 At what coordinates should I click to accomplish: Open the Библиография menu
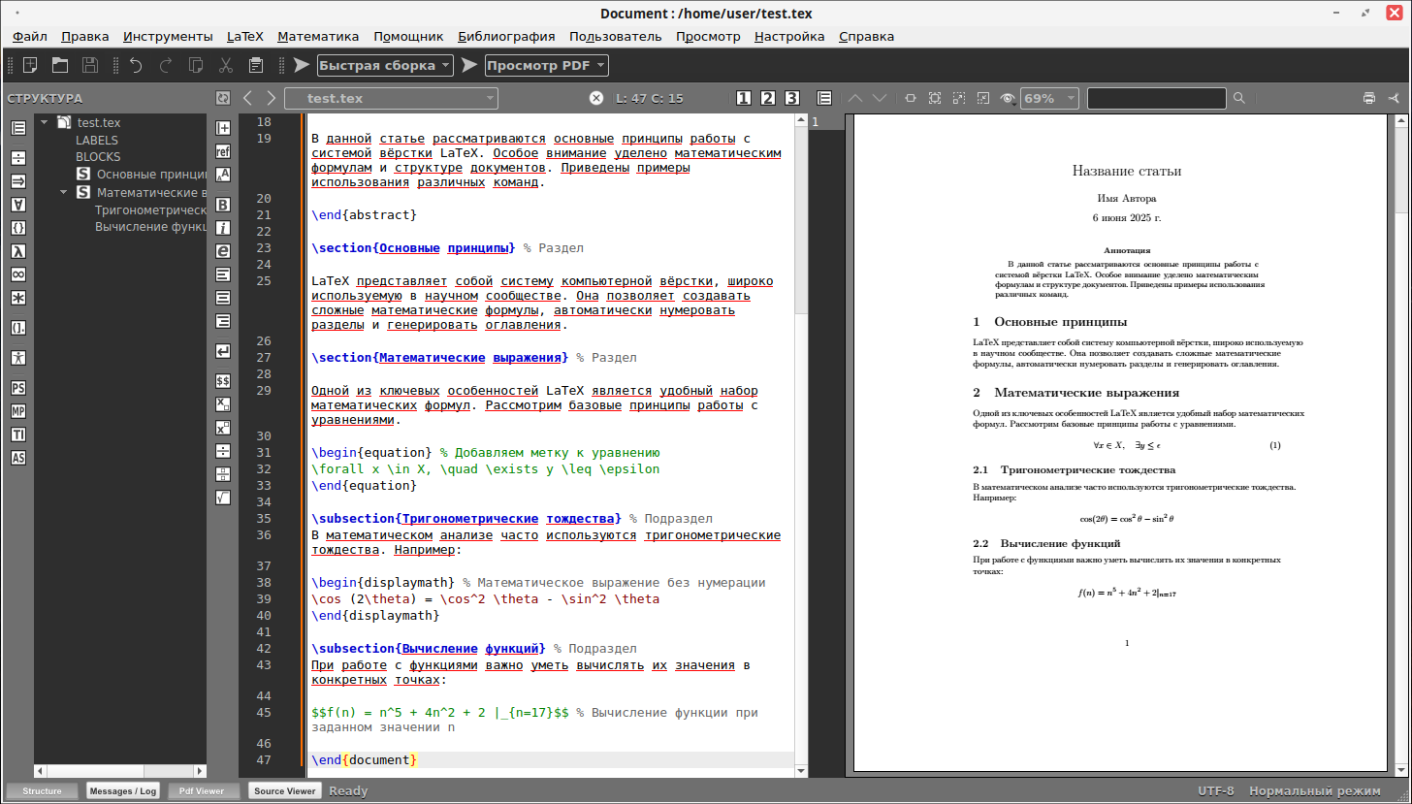(x=506, y=36)
